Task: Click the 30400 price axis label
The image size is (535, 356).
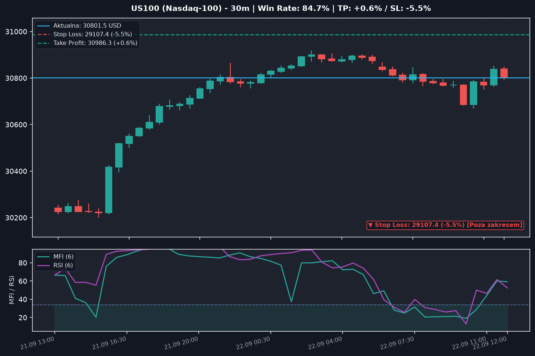Action: pyautogui.click(x=17, y=172)
